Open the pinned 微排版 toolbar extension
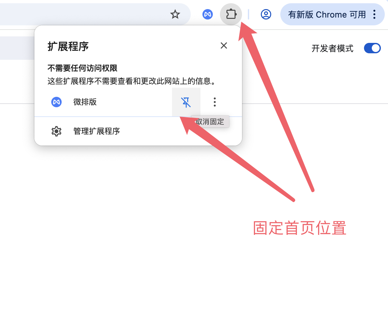The image size is (388, 334). coord(208,14)
